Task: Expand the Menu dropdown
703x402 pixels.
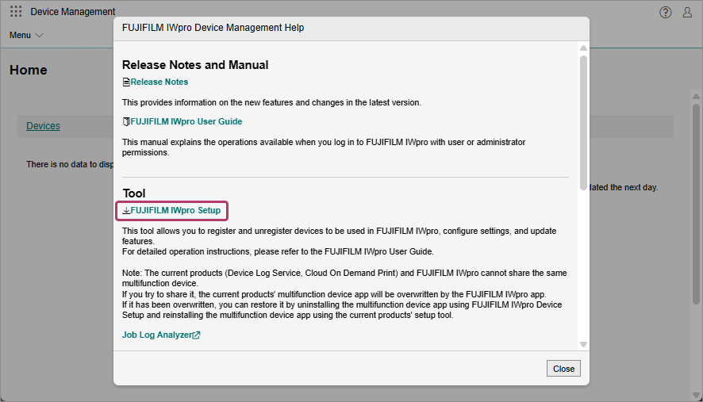Action: pos(26,35)
